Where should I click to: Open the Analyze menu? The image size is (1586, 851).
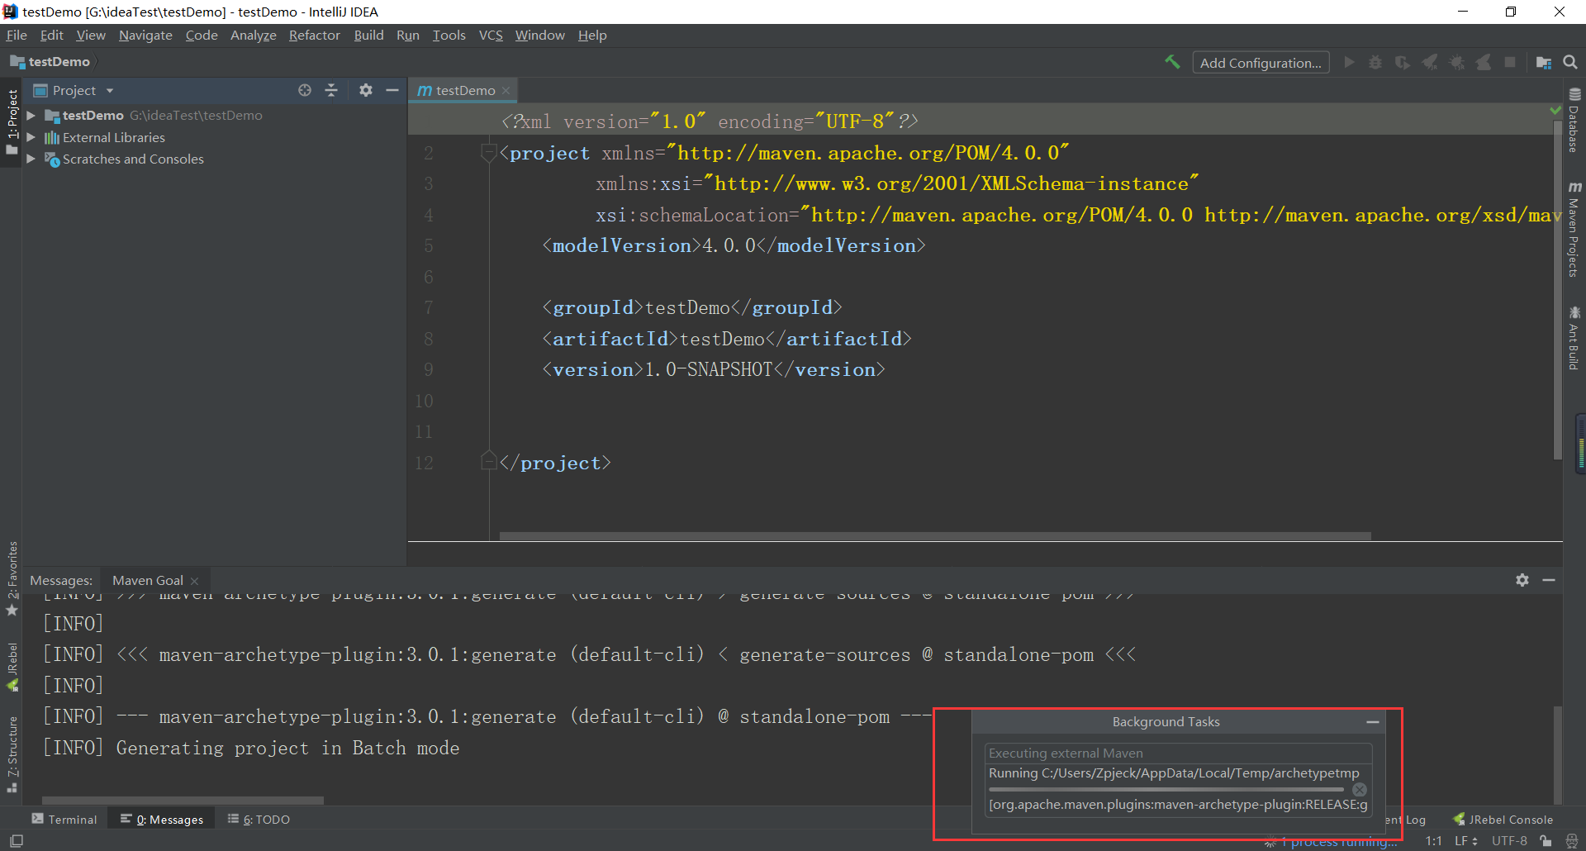(x=253, y=35)
